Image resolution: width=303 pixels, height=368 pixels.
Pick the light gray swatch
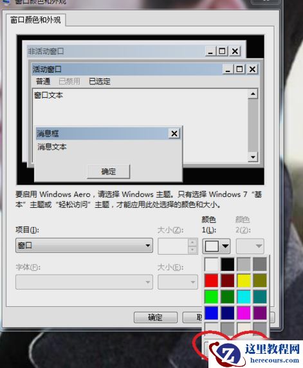(244, 264)
